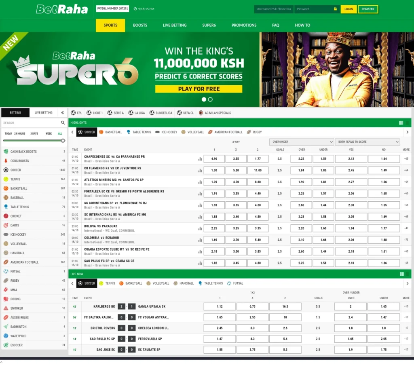Expand +73 more markets Colombia vs Ecuador
Viewport: 414px width, 365px height.
pos(406,240)
